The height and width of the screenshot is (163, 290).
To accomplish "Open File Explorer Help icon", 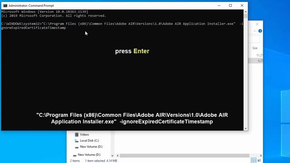I will (x=260, y=31).
